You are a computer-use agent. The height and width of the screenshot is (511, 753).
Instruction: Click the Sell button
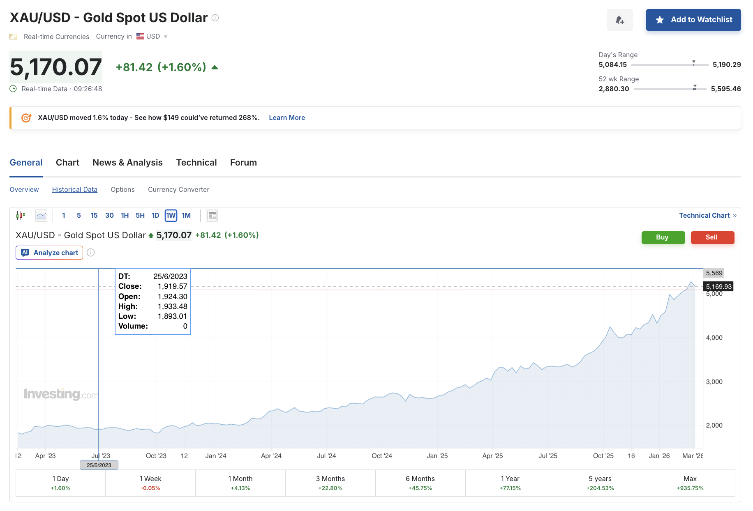[712, 237]
